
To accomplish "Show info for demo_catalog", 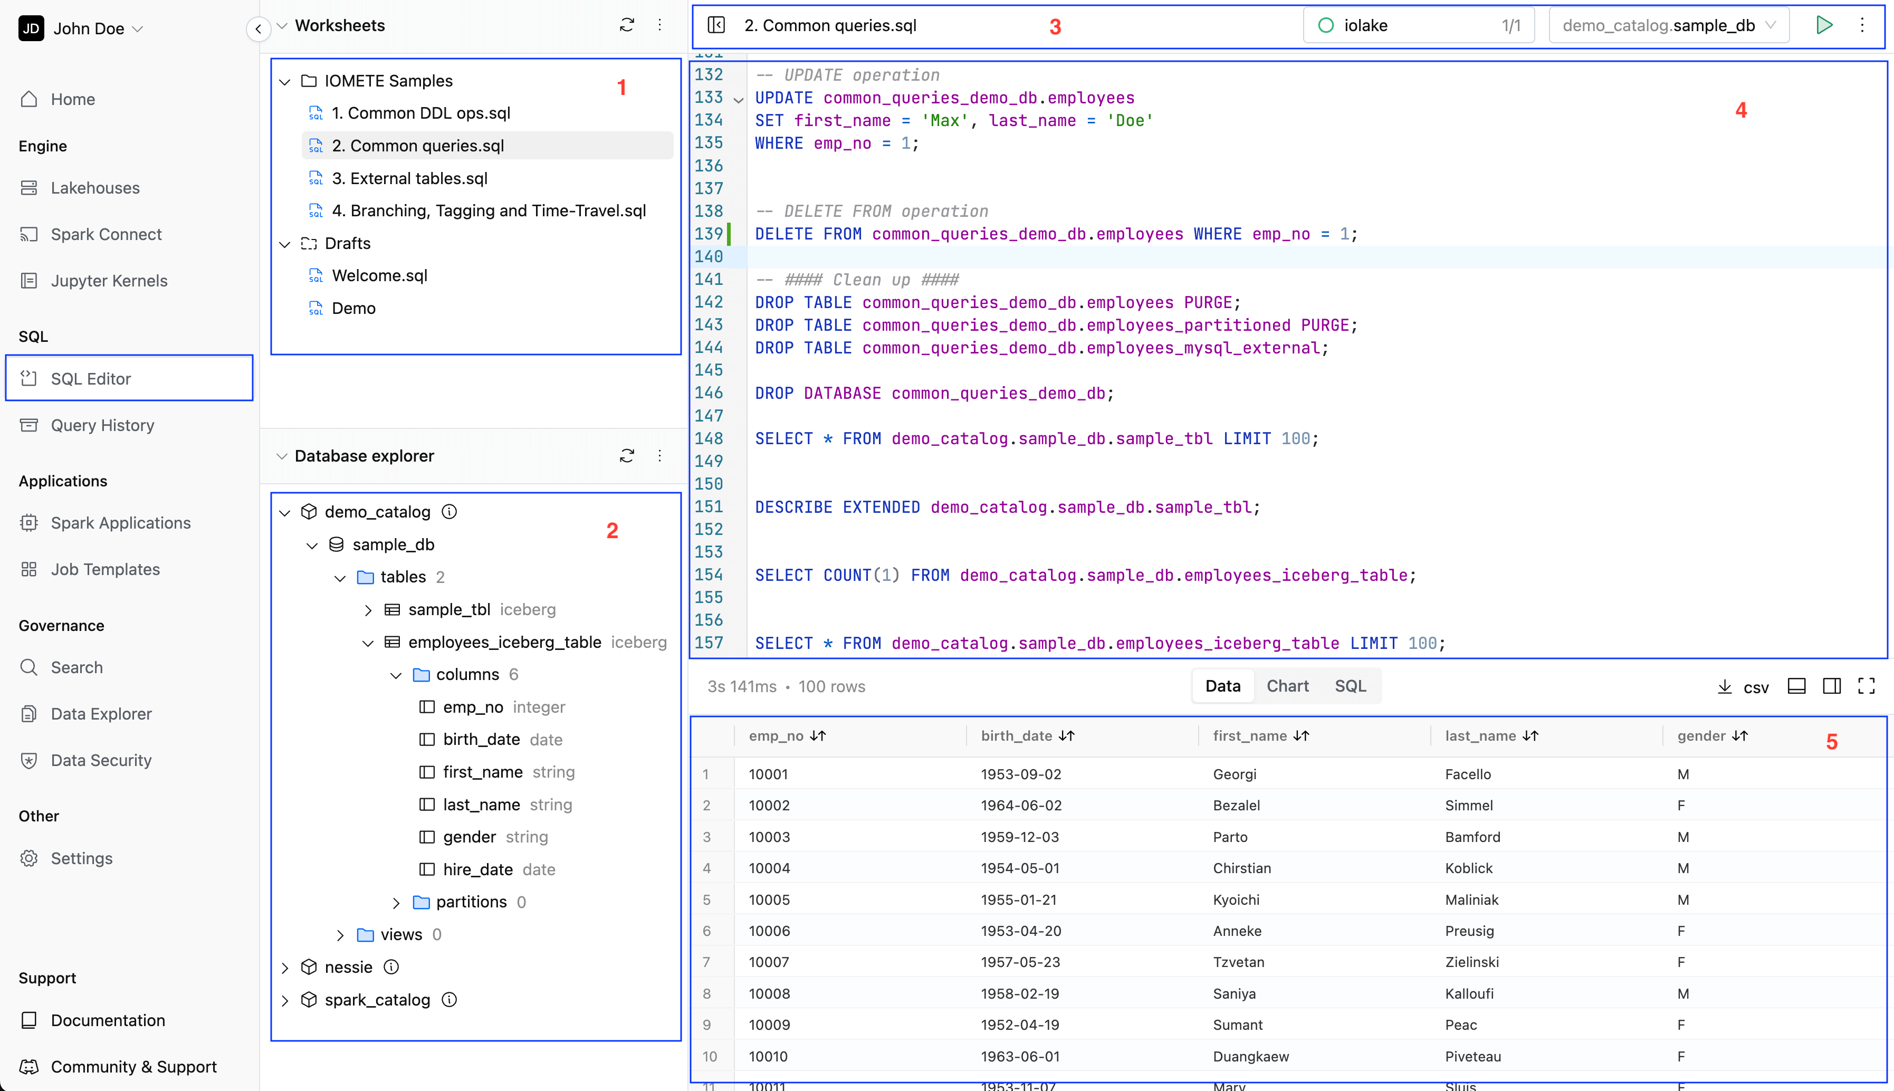I will click(x=449, y=512).
